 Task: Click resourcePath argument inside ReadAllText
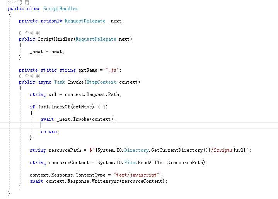pyautogui.click(x=187, y=163)
